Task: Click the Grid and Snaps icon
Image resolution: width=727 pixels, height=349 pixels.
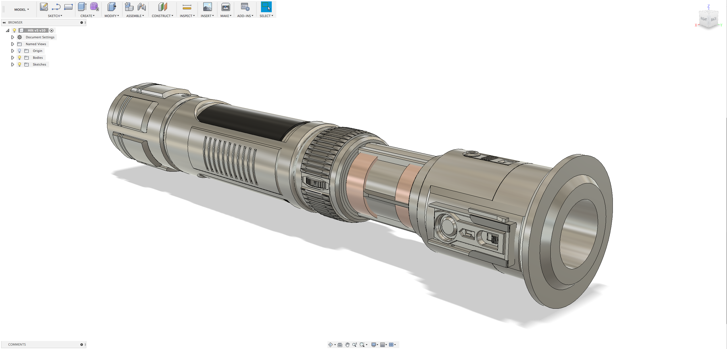Action: (x=383, y=345)
